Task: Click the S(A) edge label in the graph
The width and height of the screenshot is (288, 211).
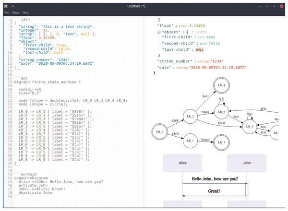Action: tap(205, 96)
